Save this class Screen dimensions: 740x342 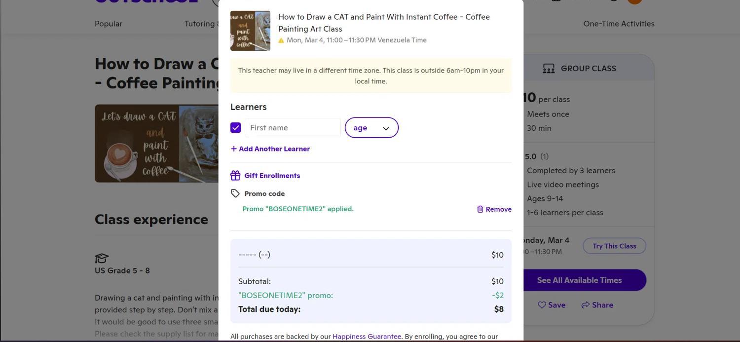click(552, 305)
